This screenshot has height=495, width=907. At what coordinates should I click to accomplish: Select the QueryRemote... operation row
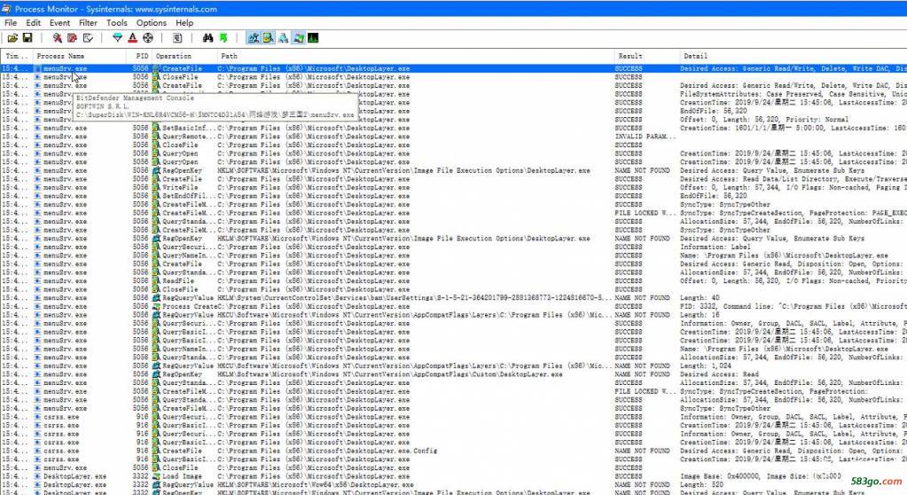click(454, 137)
